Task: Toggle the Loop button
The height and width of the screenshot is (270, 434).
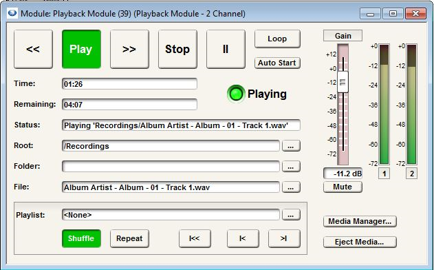Action: pos(277,39)
